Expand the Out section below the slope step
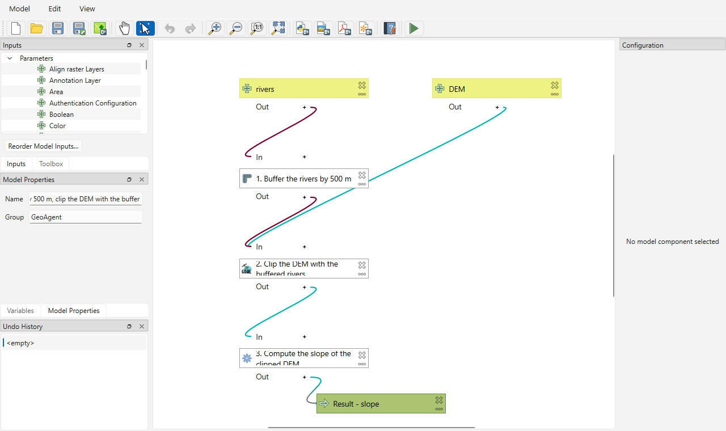This screenshot has height=431, width=726. click(304, 377)
